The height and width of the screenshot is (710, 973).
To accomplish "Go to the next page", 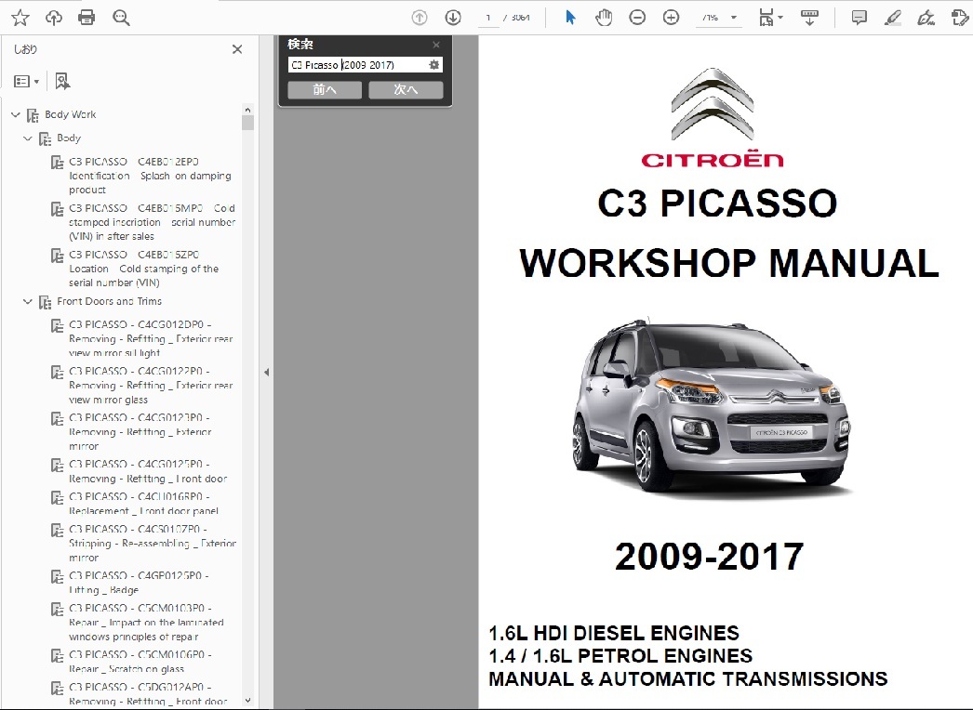I will click(453, 18).
